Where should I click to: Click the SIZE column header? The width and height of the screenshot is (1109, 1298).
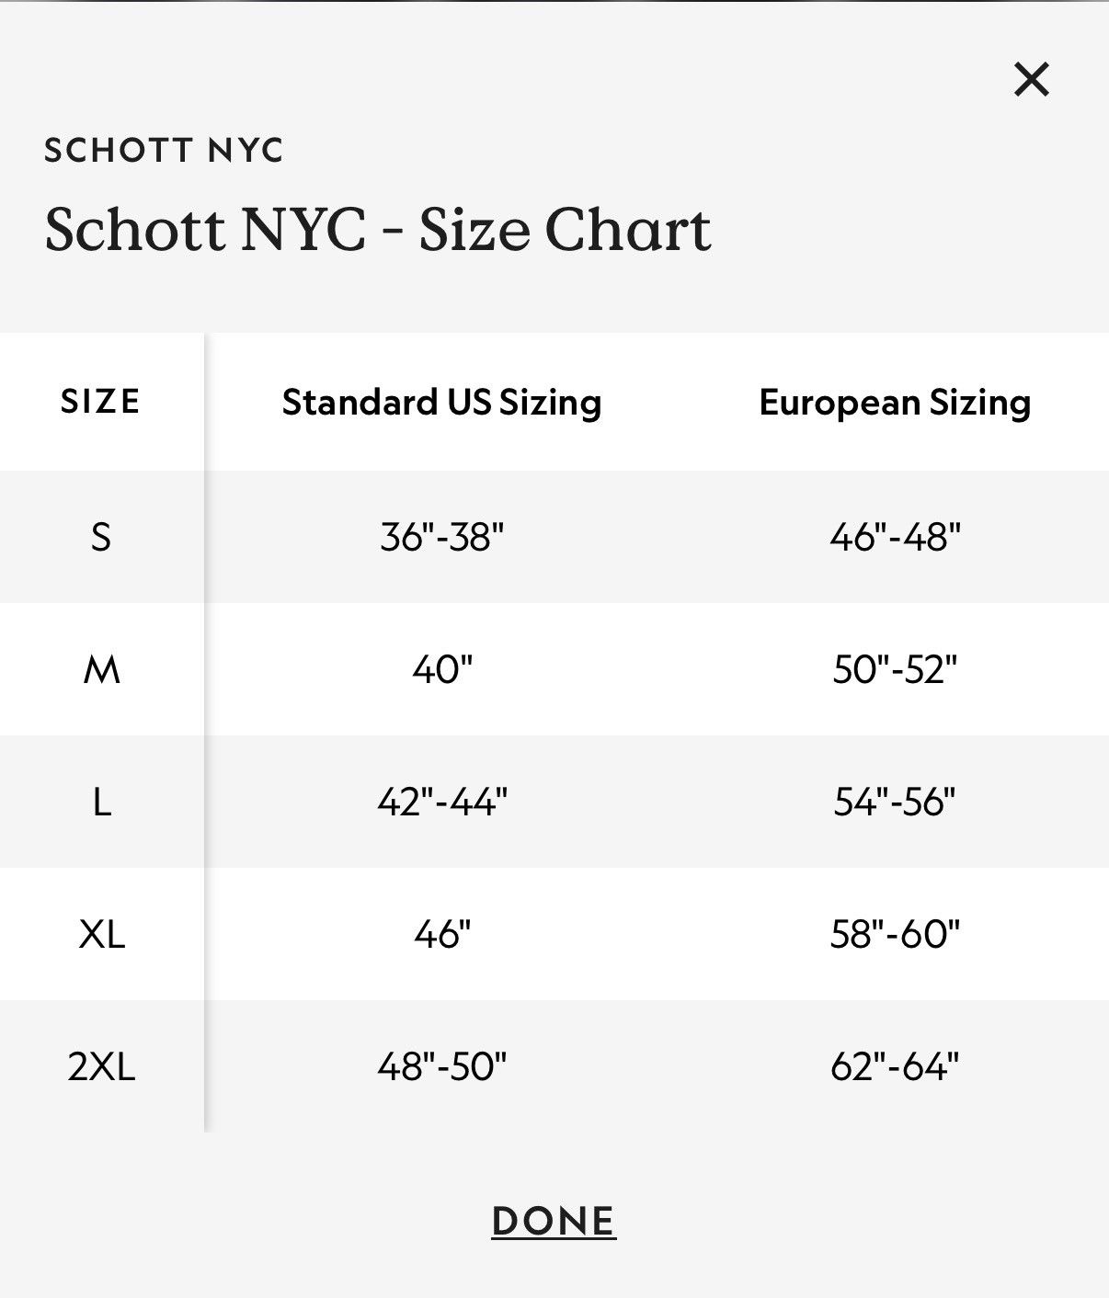[x=101, y=402]
